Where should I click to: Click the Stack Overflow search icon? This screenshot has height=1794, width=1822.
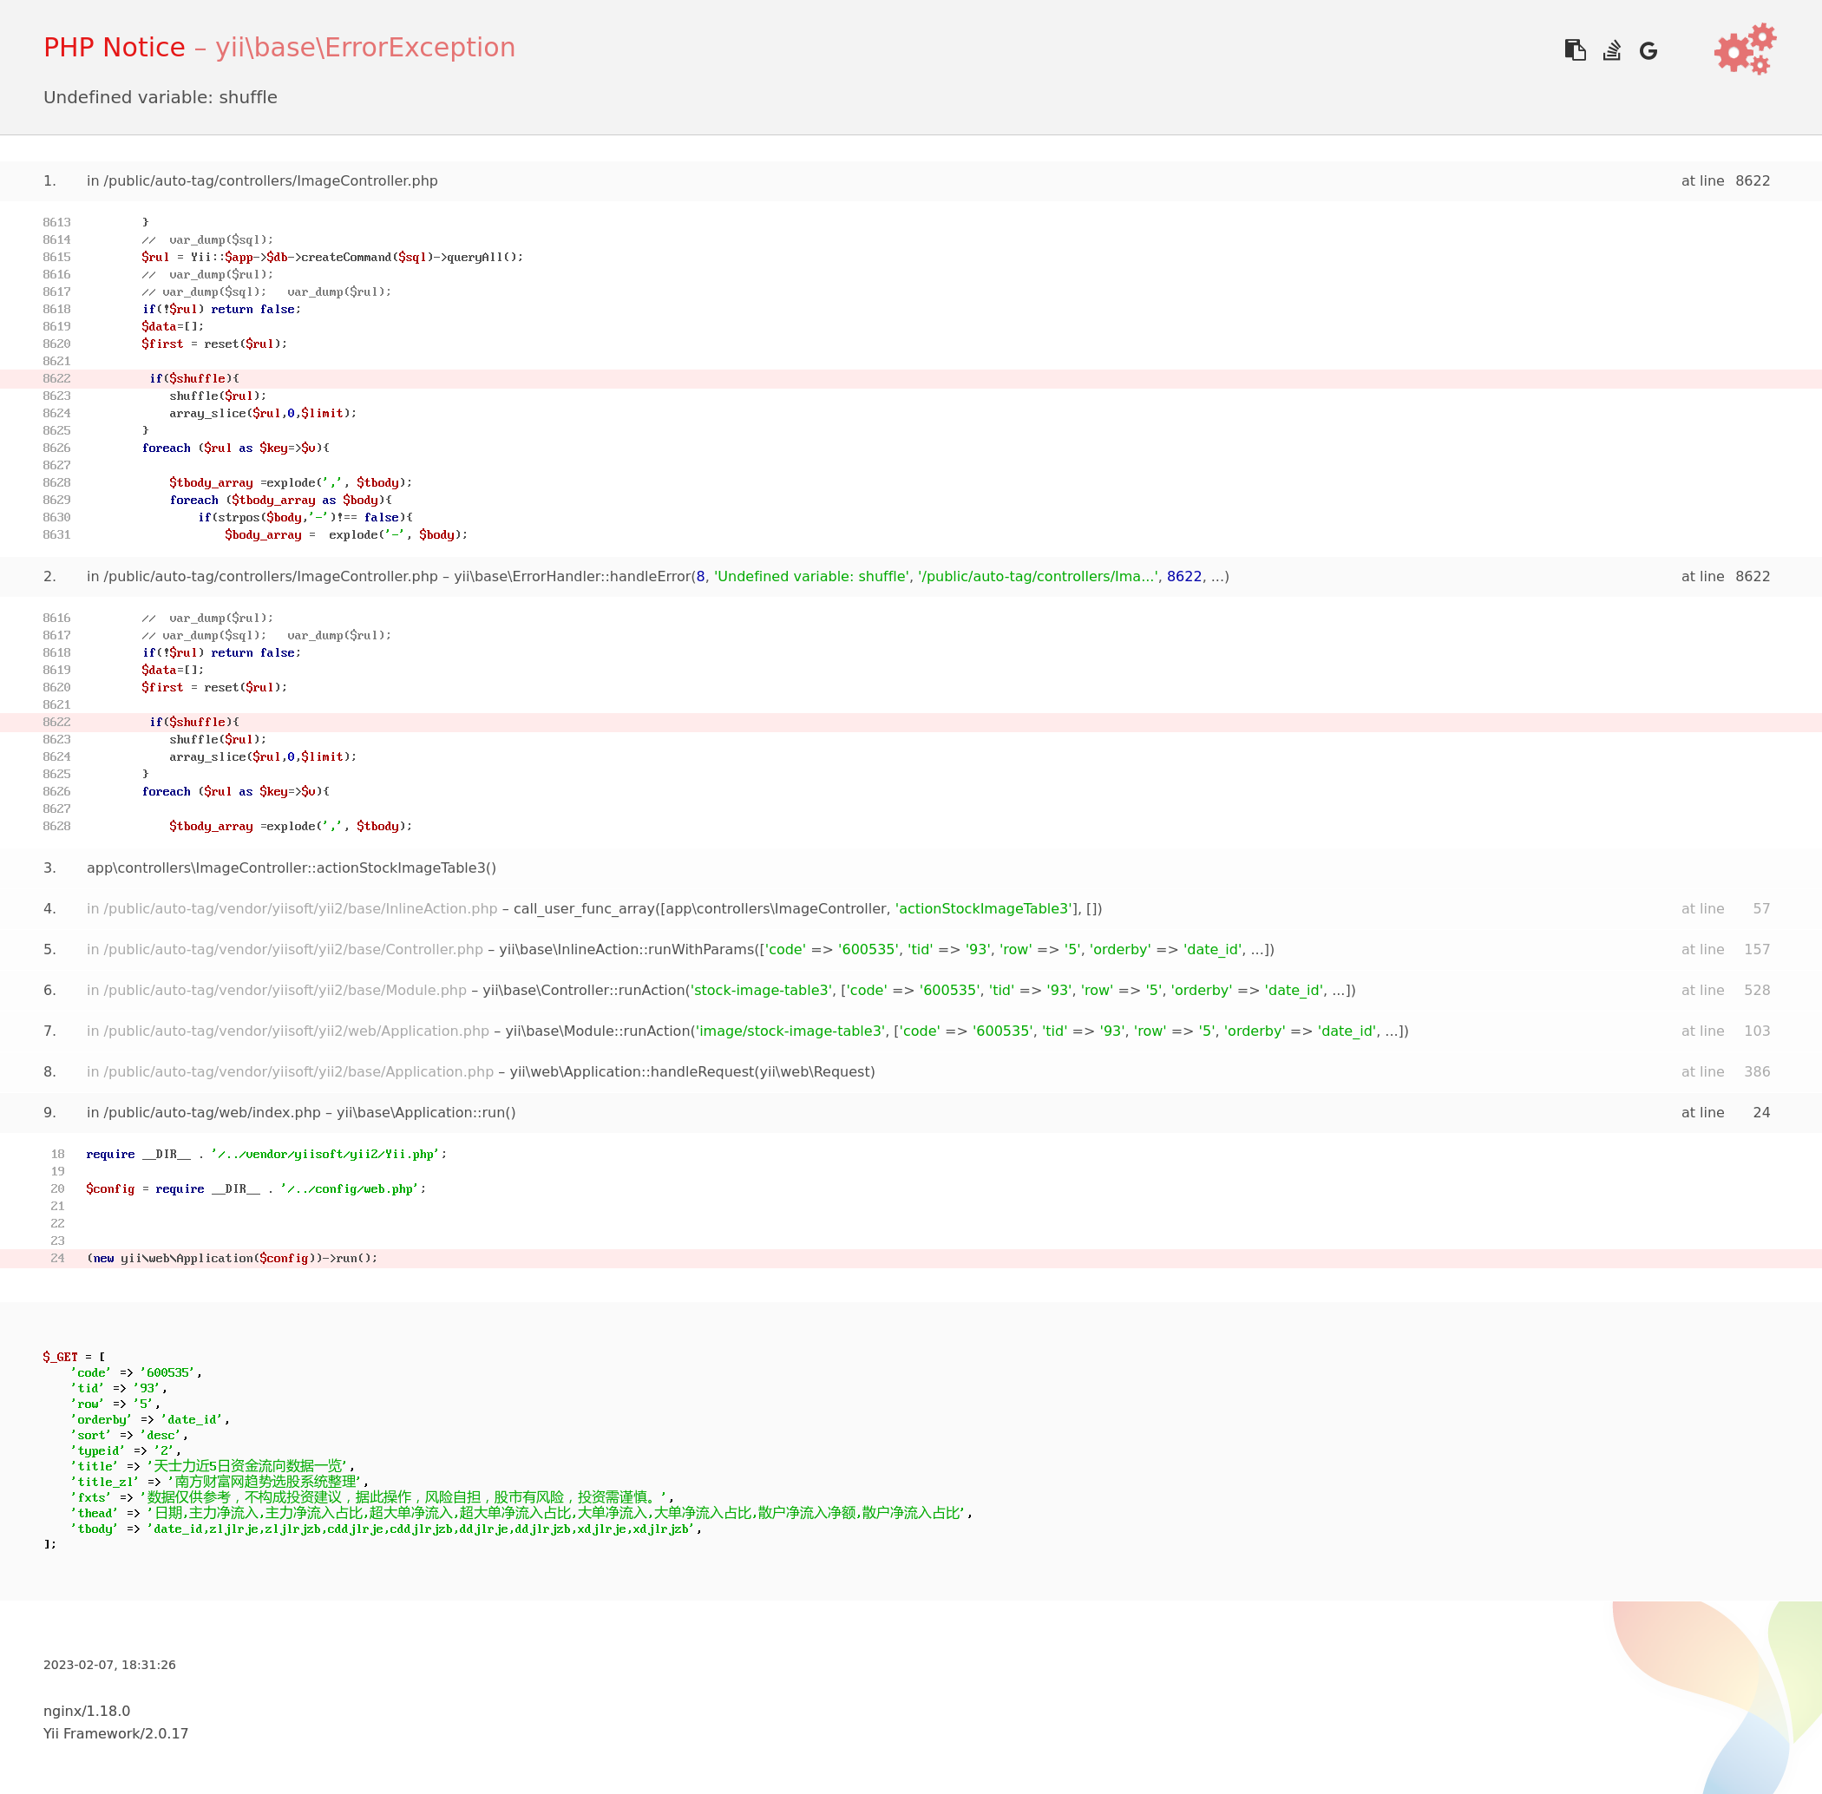tap(1612, 50)
